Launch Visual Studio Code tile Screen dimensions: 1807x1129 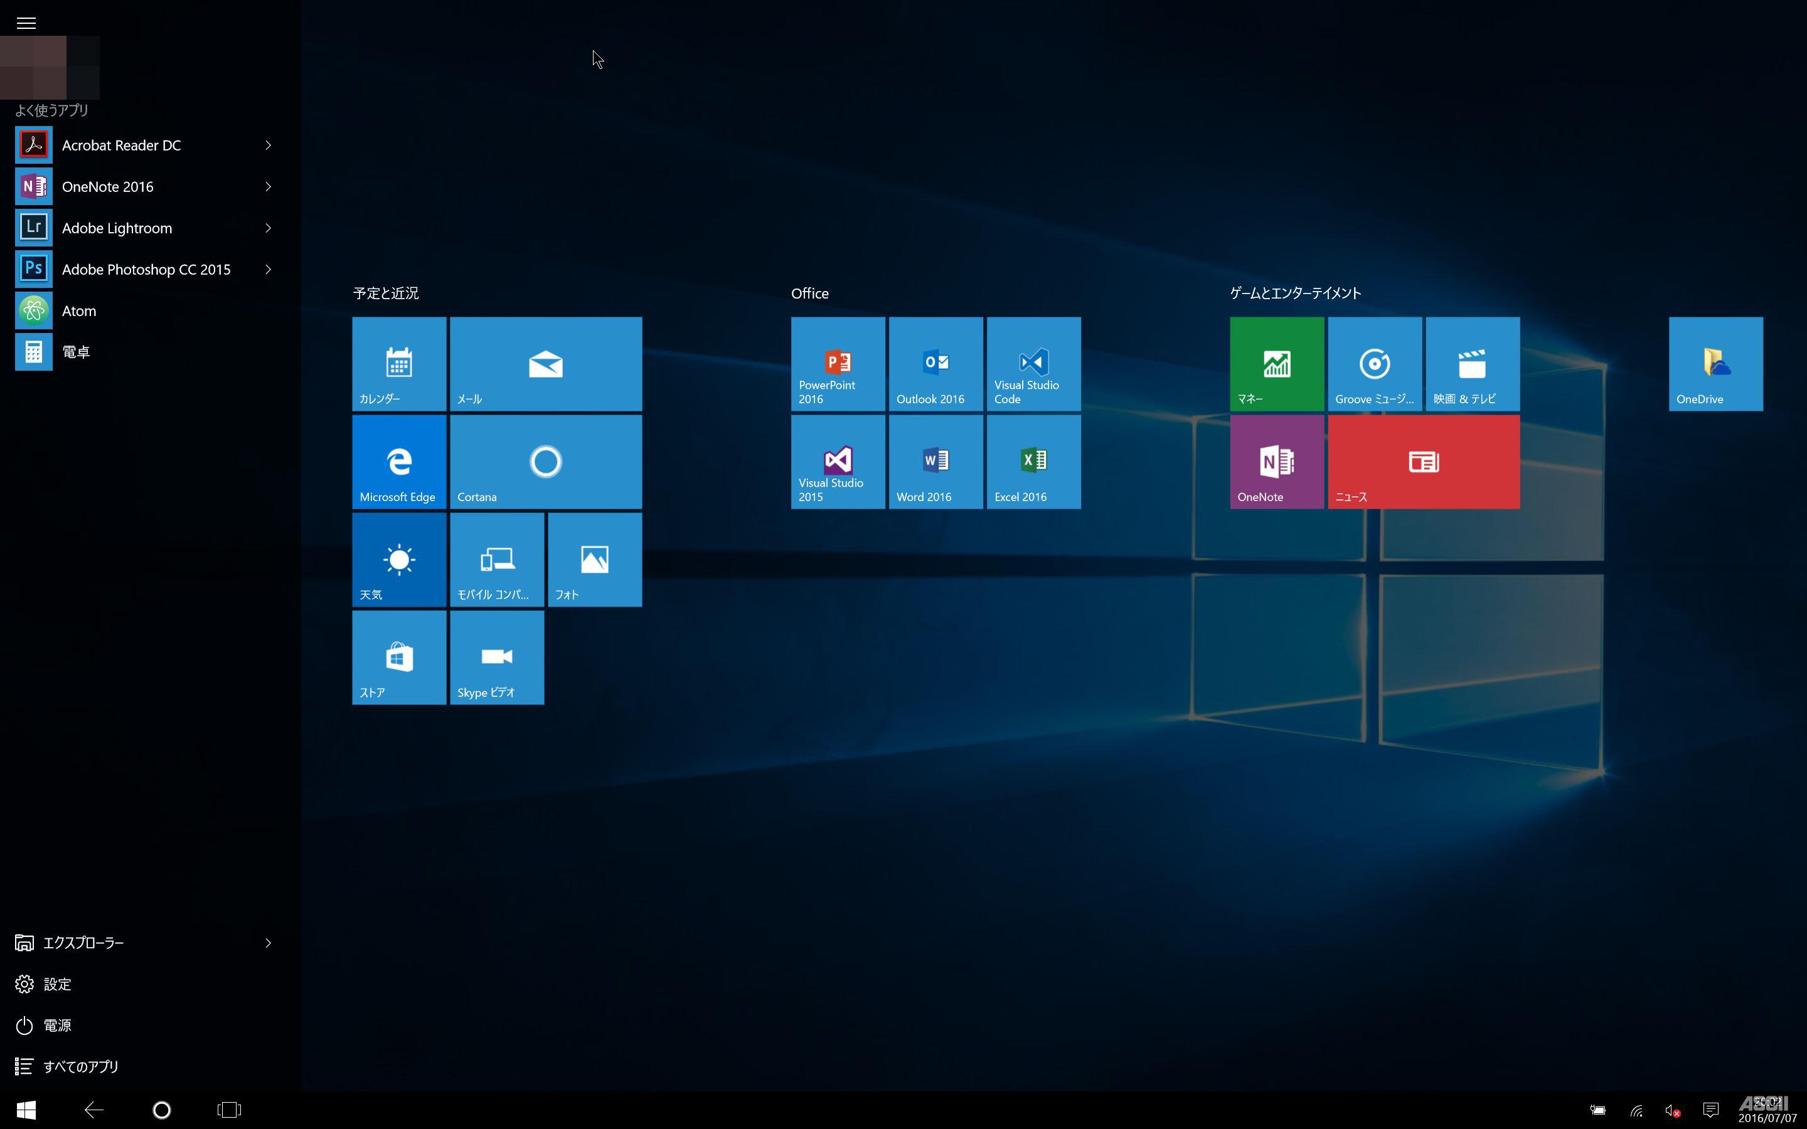click(x=1033, y=364)
